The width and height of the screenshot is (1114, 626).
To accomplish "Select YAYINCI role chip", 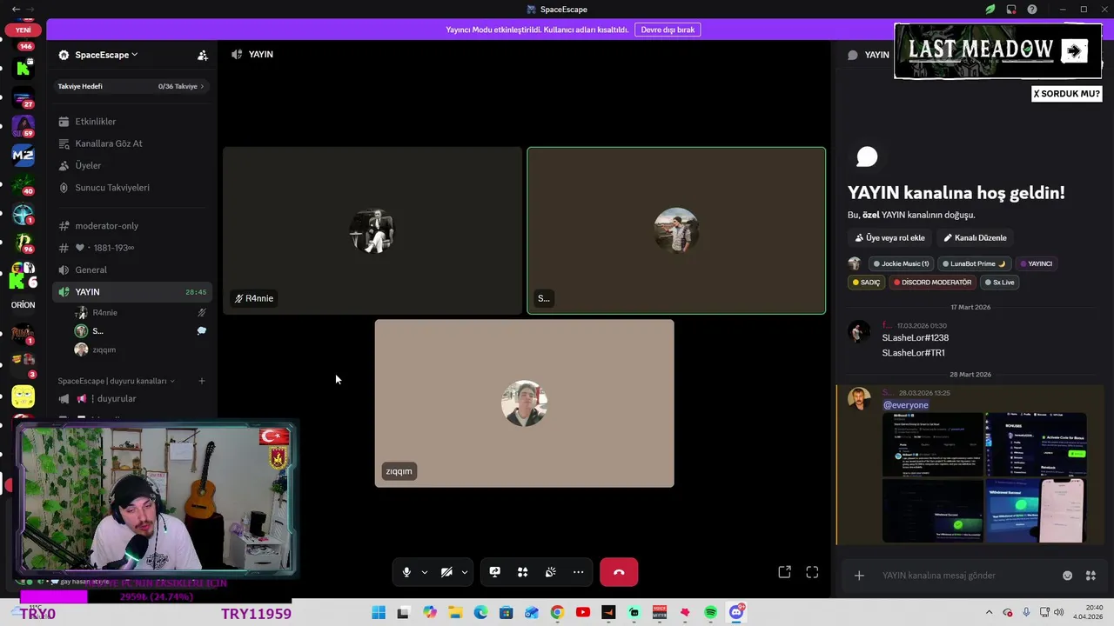I will click(x=1036, y=263).
